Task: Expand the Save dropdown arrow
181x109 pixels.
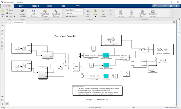Action: pos(15,13)
